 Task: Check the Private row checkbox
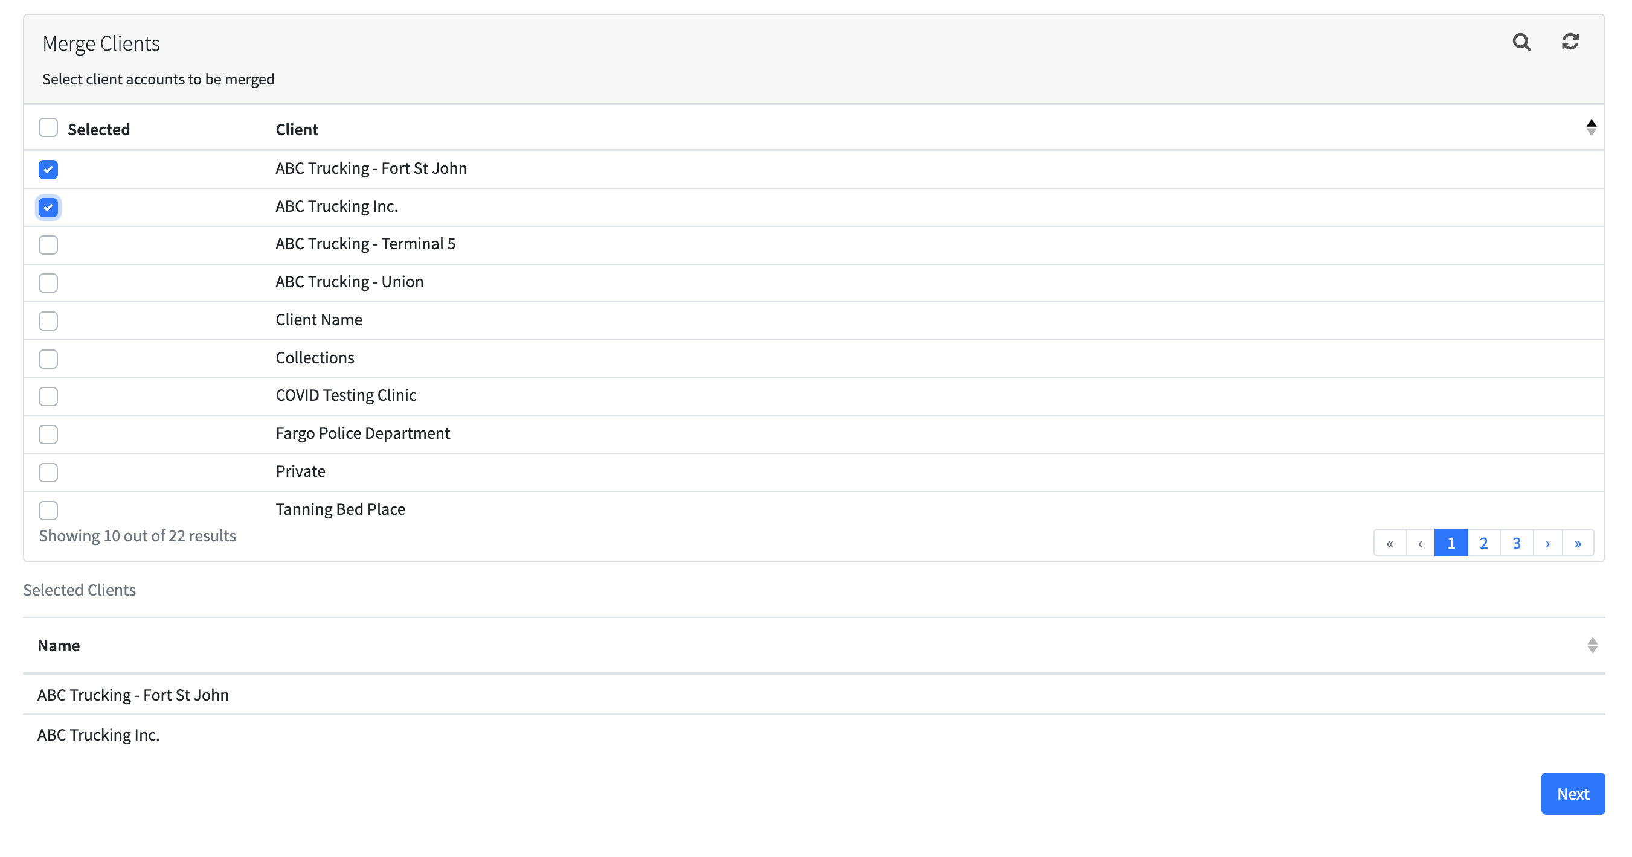48,471
